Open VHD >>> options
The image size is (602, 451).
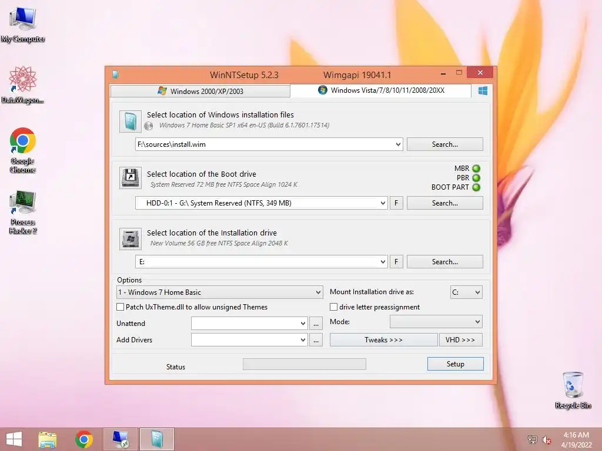[x=460, y=340]
